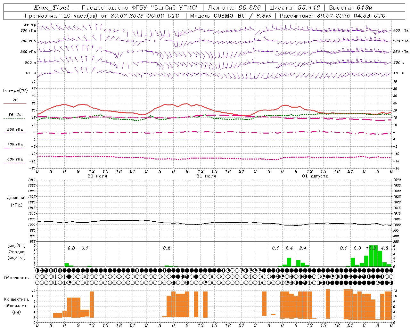Image resolution: width=410 pixels, height=328 pixels.
Task: Click the "700 гПа" temperature legend entry
Action: pos(15,144)
